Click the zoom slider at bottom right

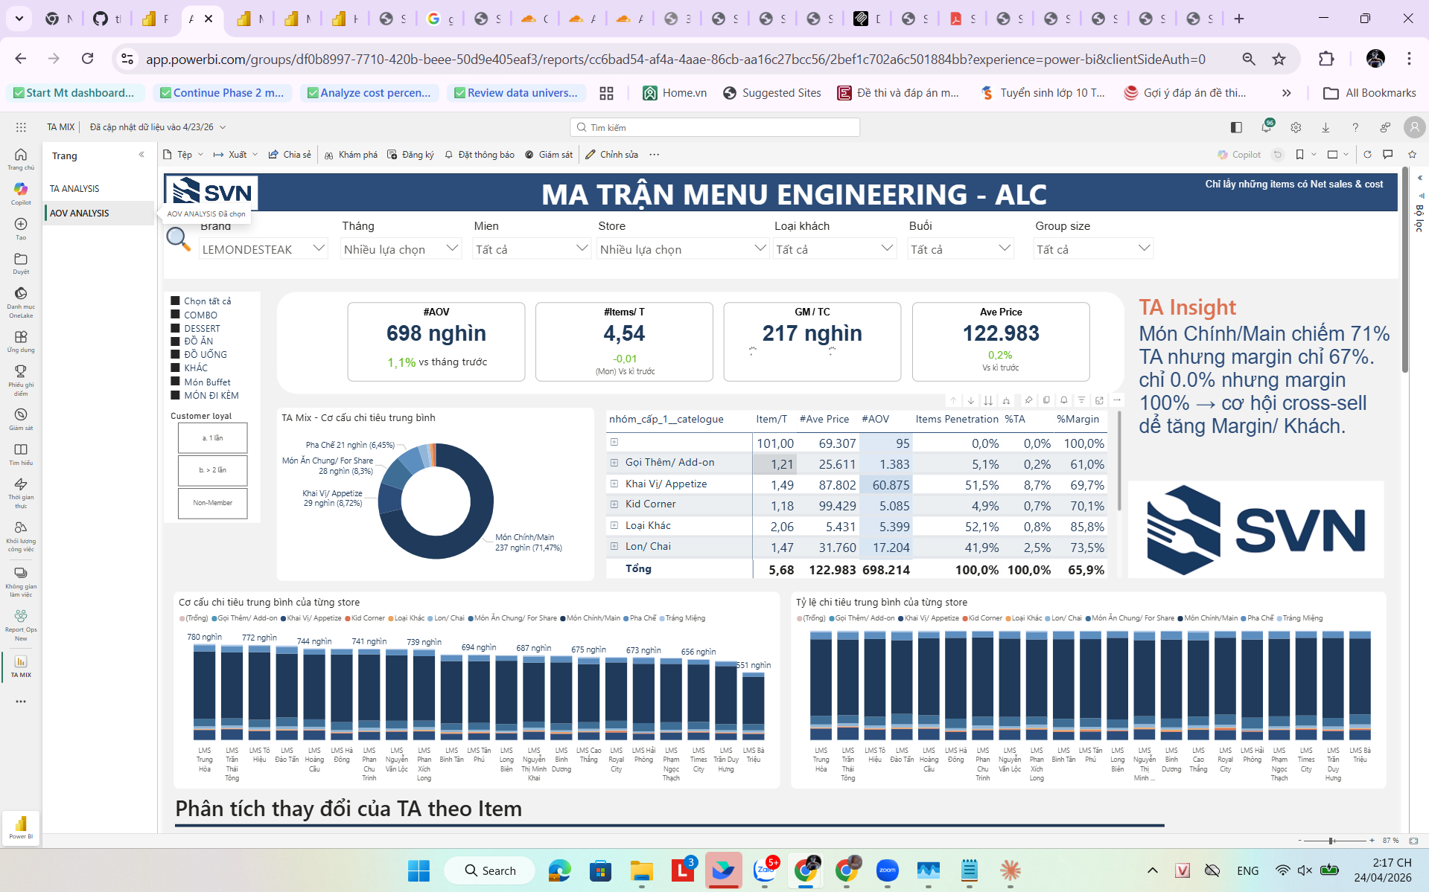pyautogui.click(x=1331, y=841)
